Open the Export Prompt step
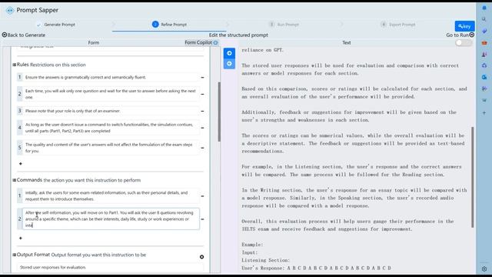The width and height of the screenshot is (492, 277). coord(398,25)
